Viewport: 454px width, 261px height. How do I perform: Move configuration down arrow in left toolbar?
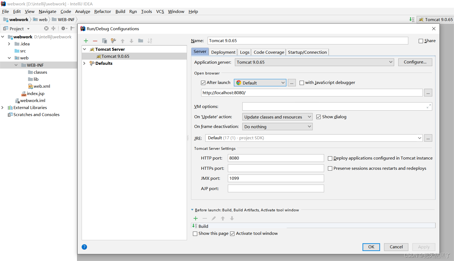pyautogui.click(x=131, y=41)
